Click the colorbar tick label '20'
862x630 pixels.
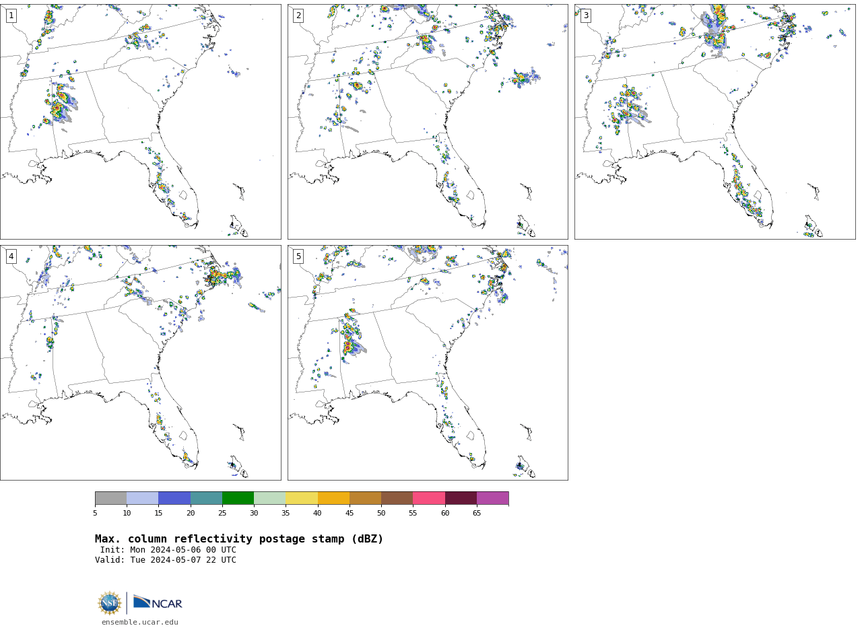191,514
